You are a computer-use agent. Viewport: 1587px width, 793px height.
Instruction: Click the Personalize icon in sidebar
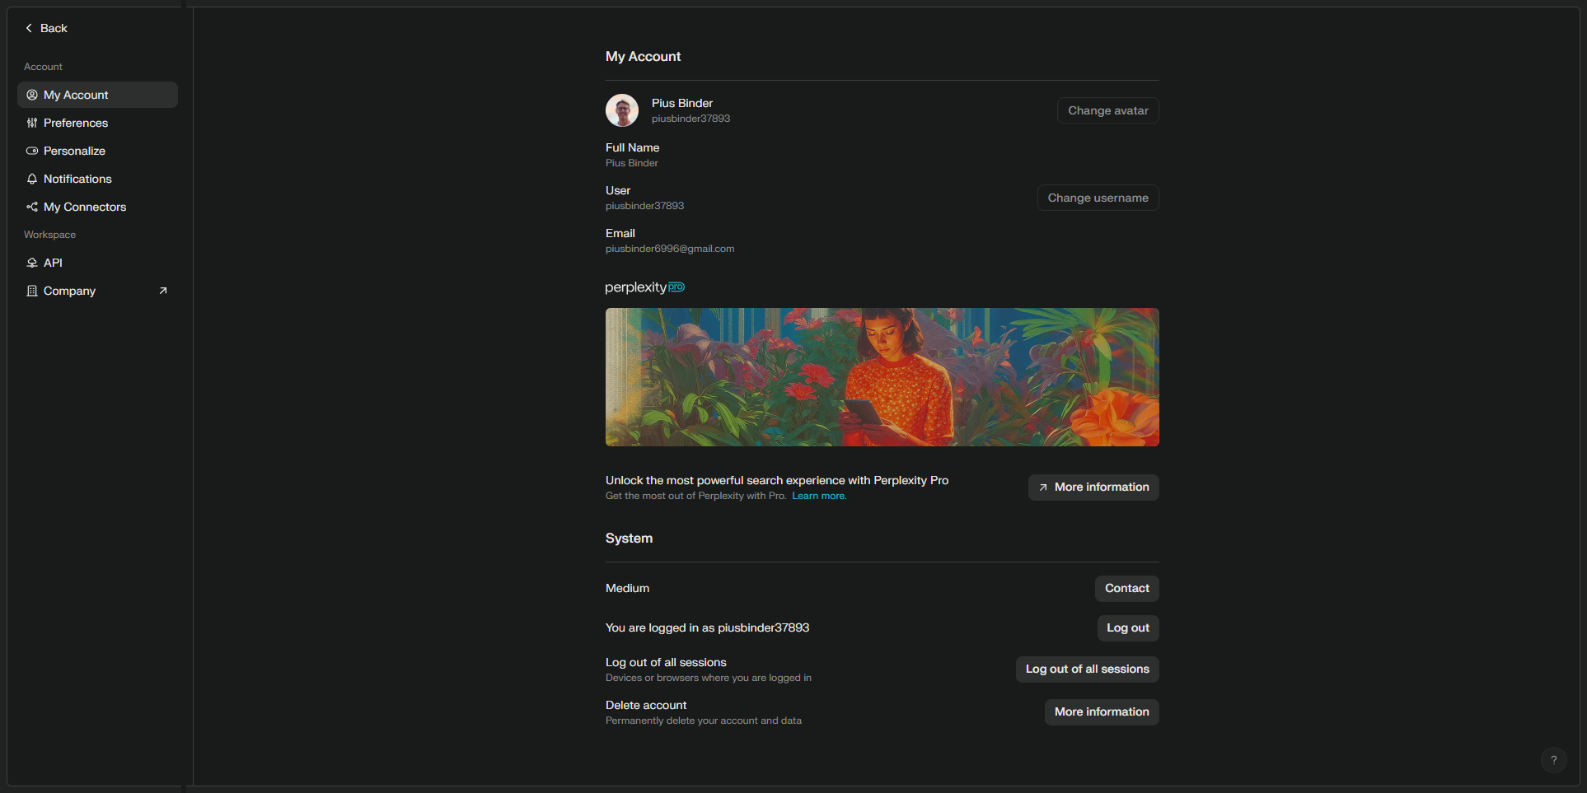32,151
